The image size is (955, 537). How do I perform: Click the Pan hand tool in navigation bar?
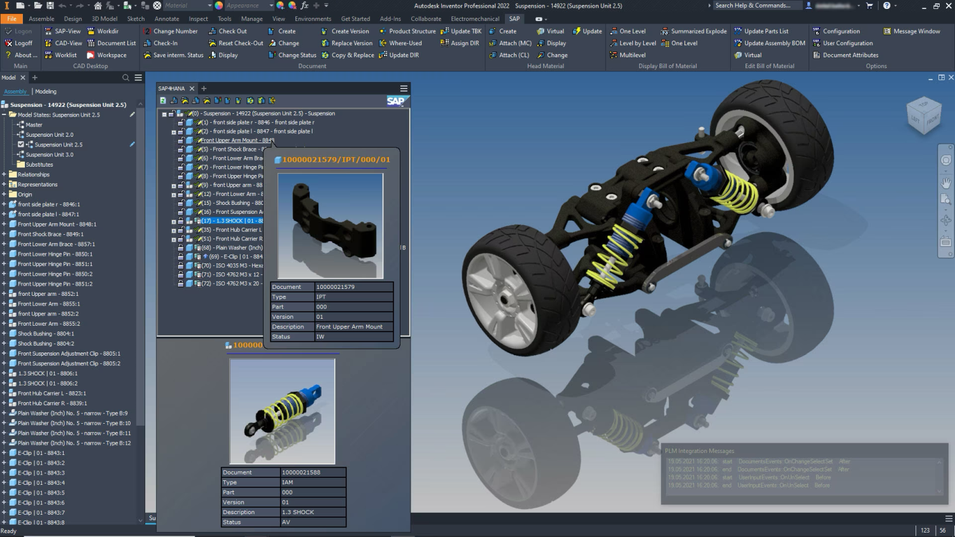coord(946,183)
